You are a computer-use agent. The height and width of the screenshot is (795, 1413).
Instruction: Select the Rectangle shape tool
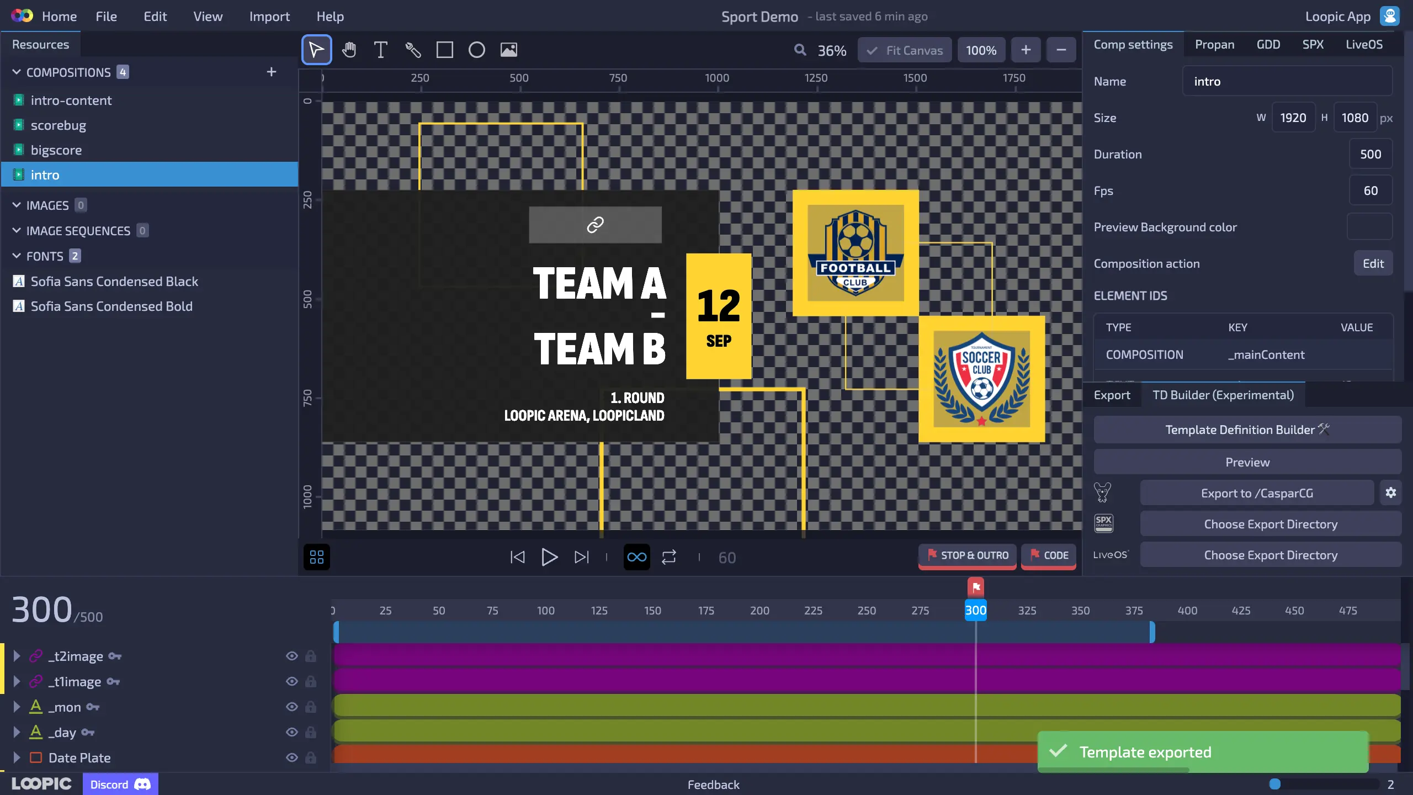point(445,50)
